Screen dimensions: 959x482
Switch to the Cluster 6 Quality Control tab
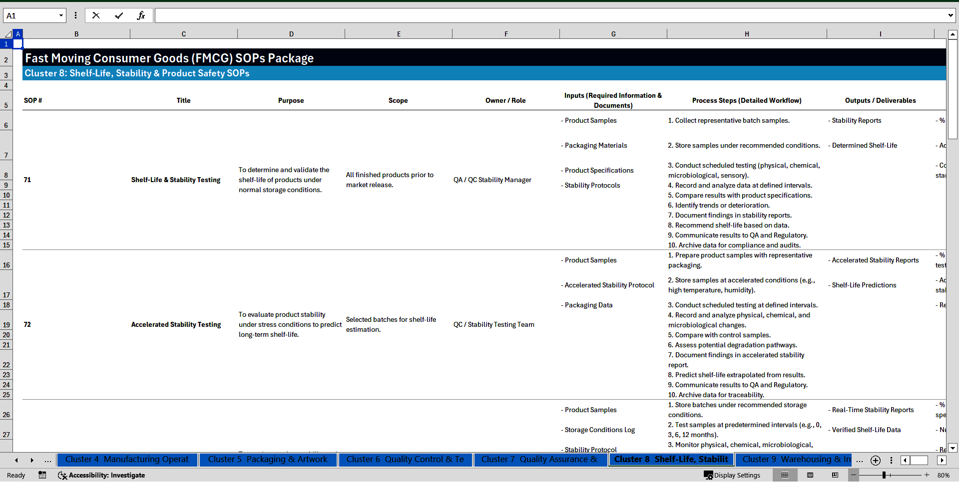pyautogui.click(x=406, y=459)
